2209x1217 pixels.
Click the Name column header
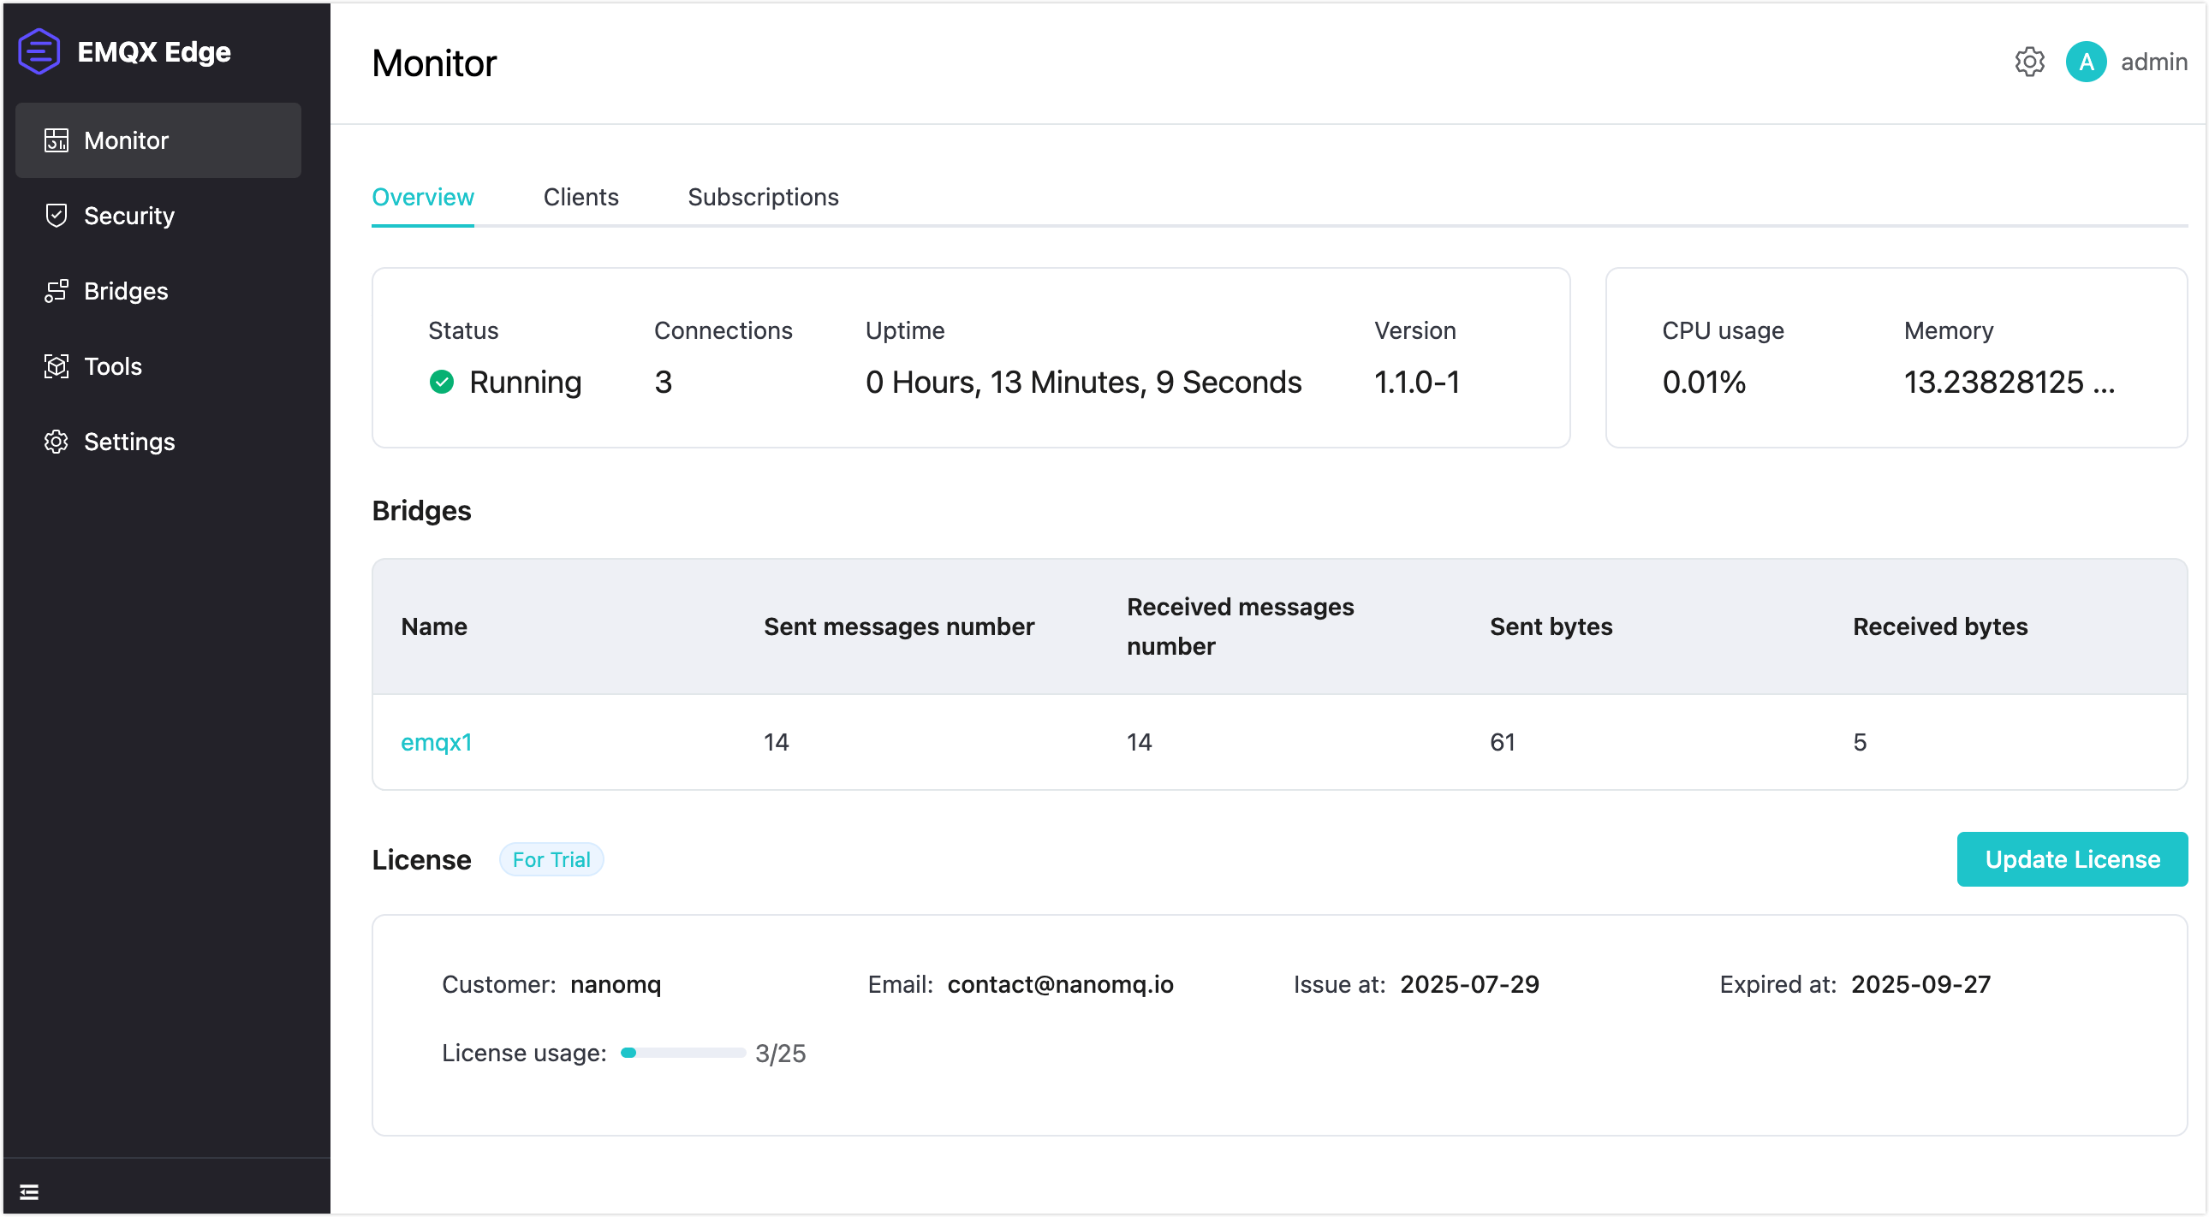[x=434, y=626]
